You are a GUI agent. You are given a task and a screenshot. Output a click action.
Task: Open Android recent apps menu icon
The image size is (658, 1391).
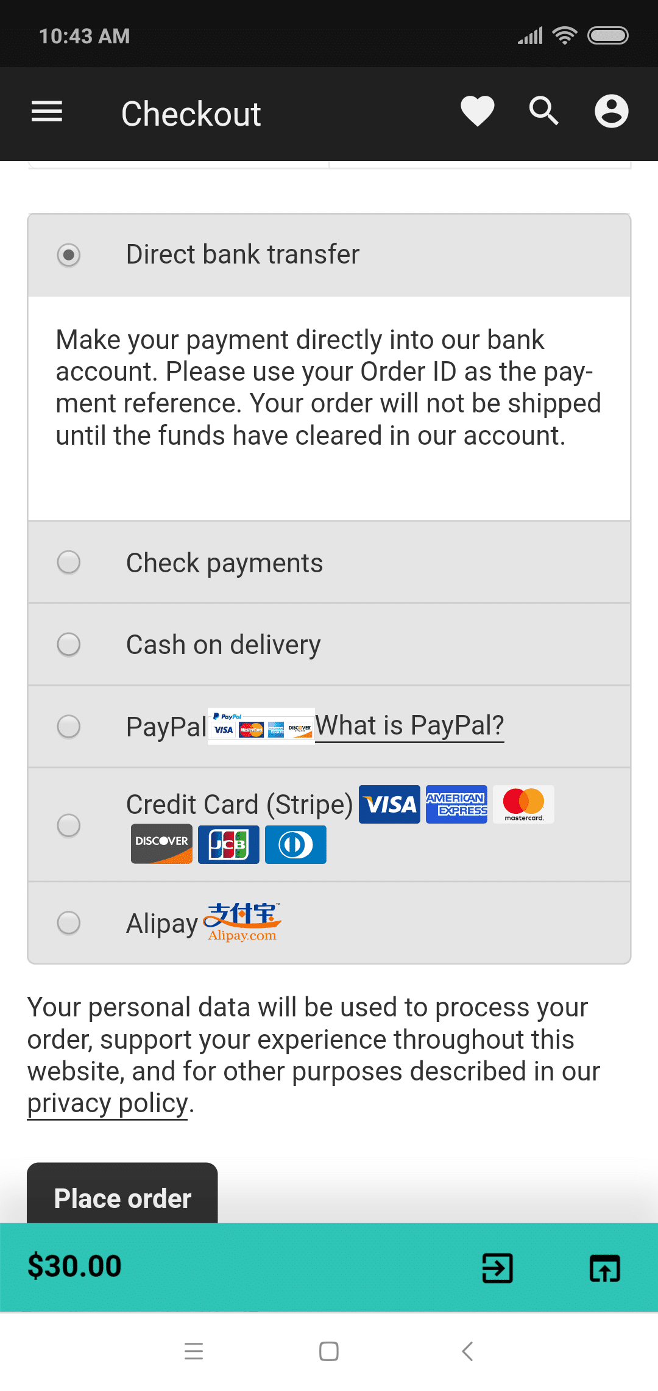click(x=194, y=1351)
